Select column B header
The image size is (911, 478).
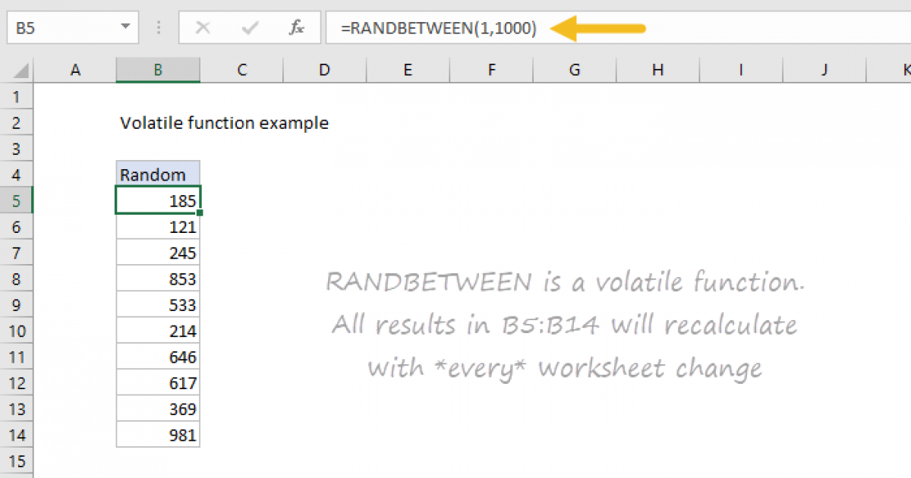point(158,70)
